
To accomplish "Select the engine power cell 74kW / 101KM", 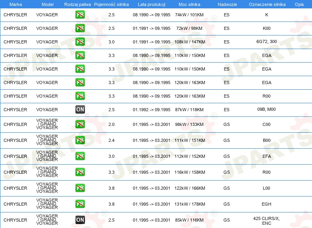I will (189, 15).
